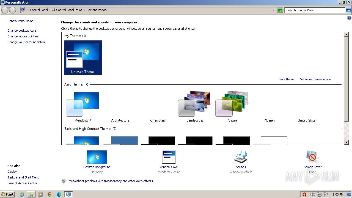Click the help question mark icon
The width and height of the screenshot is (352, 198).
click(x=349, y=18)
